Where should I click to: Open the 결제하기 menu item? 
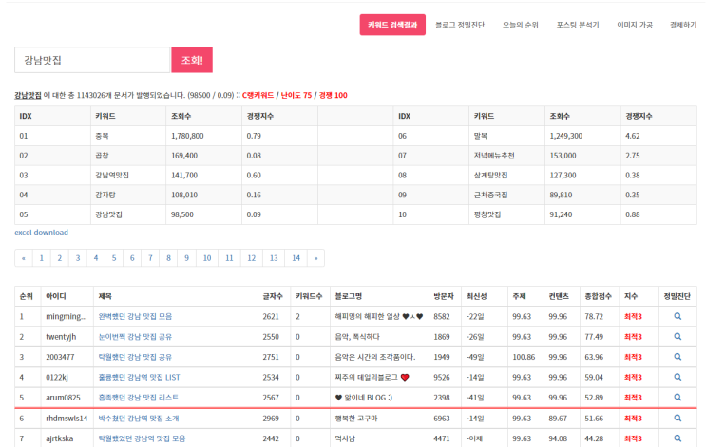click(683, 25)
